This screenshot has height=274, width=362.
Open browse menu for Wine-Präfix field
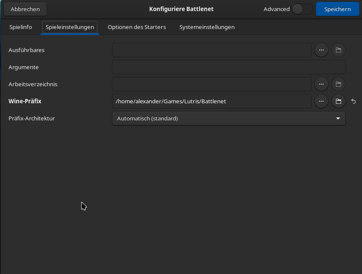321,101
